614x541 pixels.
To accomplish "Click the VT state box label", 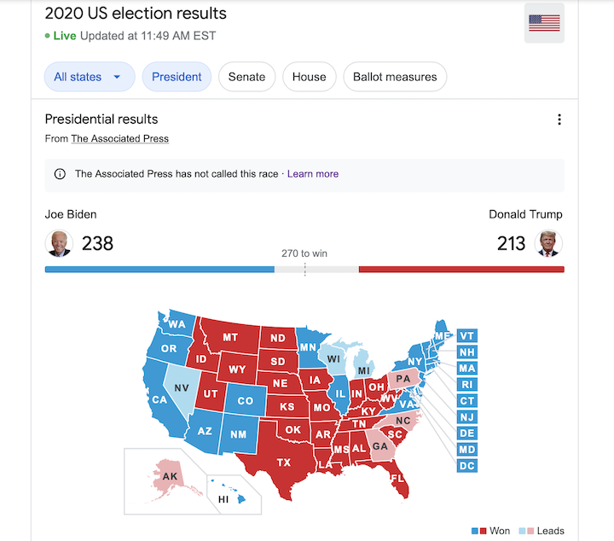I will 467,336.
